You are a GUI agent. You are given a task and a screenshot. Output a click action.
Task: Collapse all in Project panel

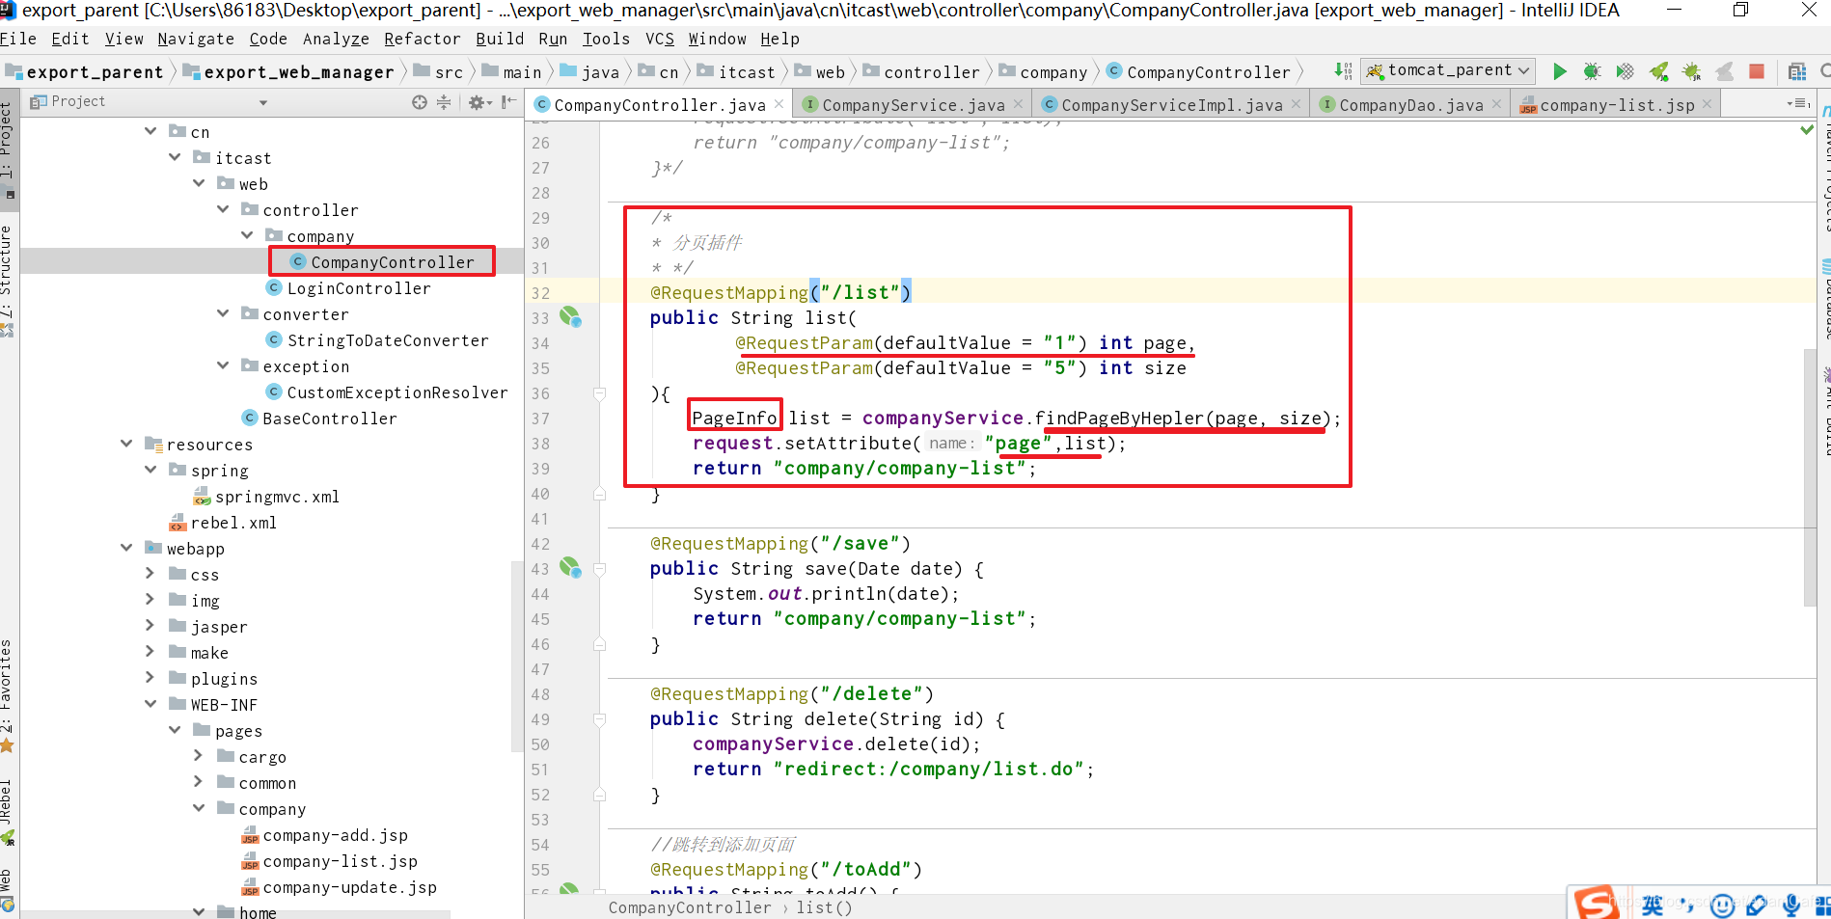click(x=444, y=102)
